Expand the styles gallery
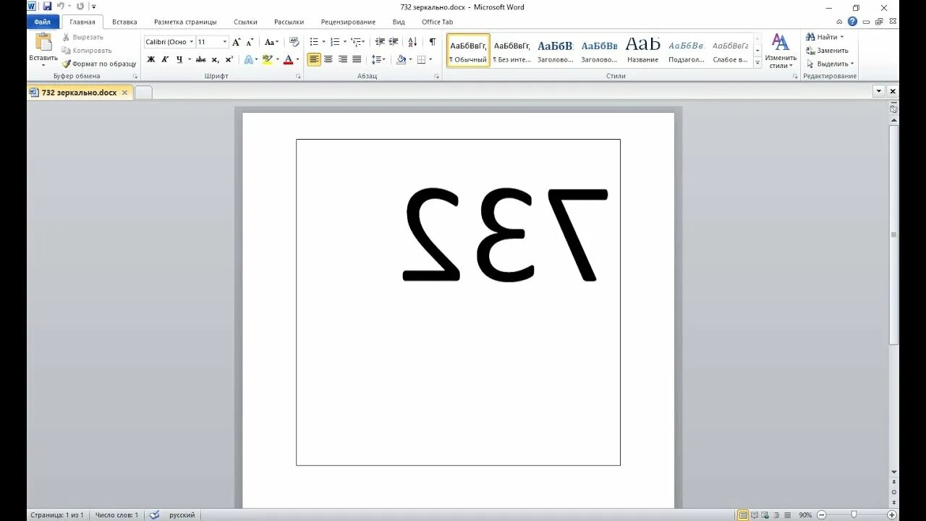Image resolution: width=926 pixels, height=521 pixels. coord(757,64)
